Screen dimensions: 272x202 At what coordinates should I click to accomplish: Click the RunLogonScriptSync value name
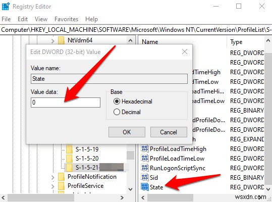point(178,168)
